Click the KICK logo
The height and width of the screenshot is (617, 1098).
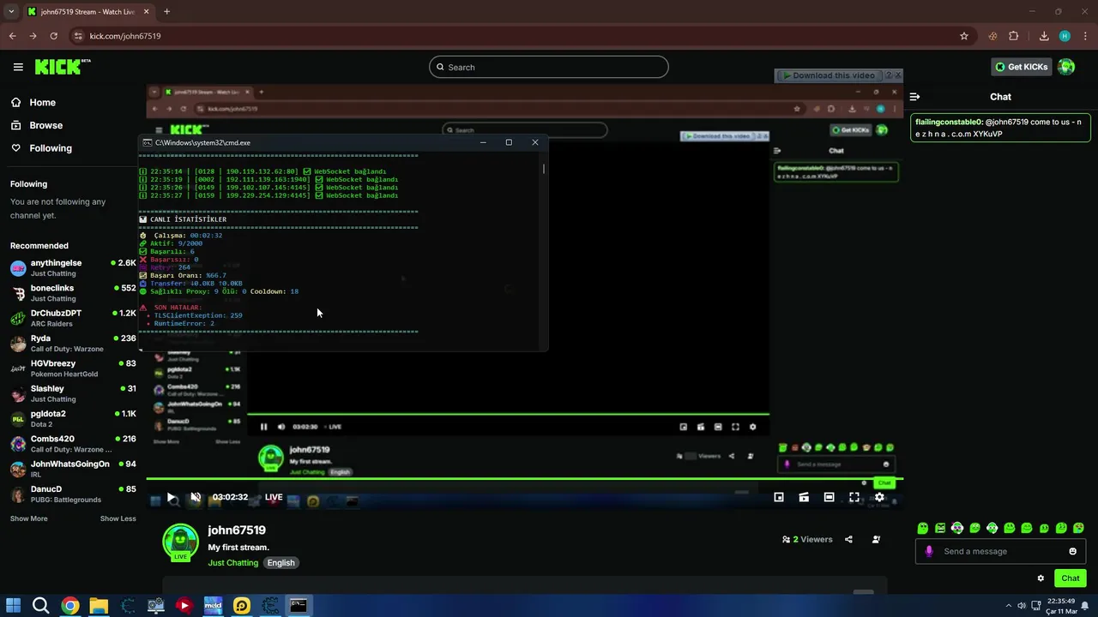click(x=63, y=67)
